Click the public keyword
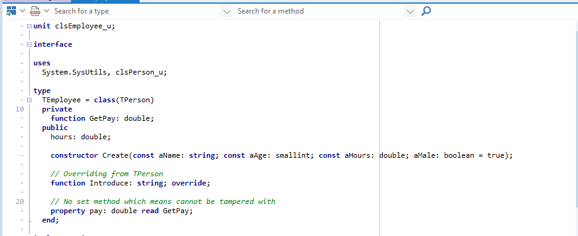This screenshot has height=236, width=578. click(55, 128)
